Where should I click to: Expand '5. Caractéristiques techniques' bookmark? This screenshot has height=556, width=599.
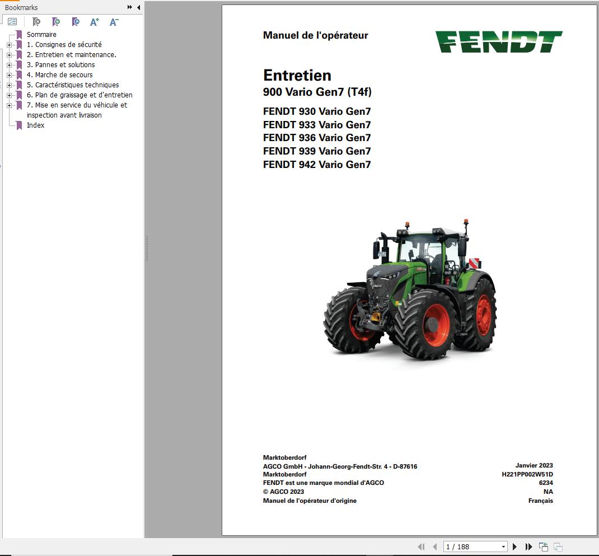[9, 85]
